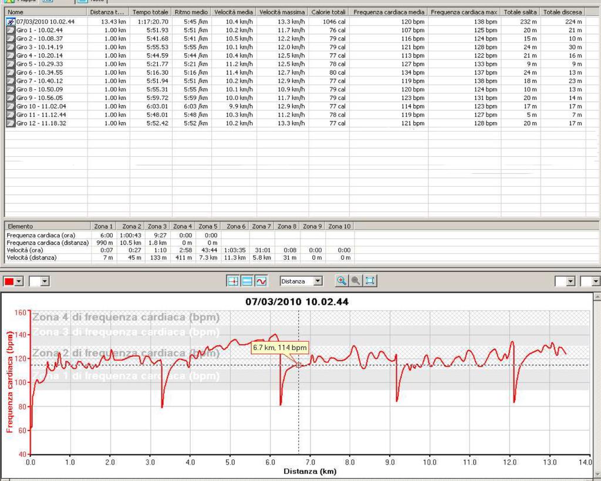Click the zoom in magnifier icon
This screenshot has width=601, height=481.
coord(342,281)
